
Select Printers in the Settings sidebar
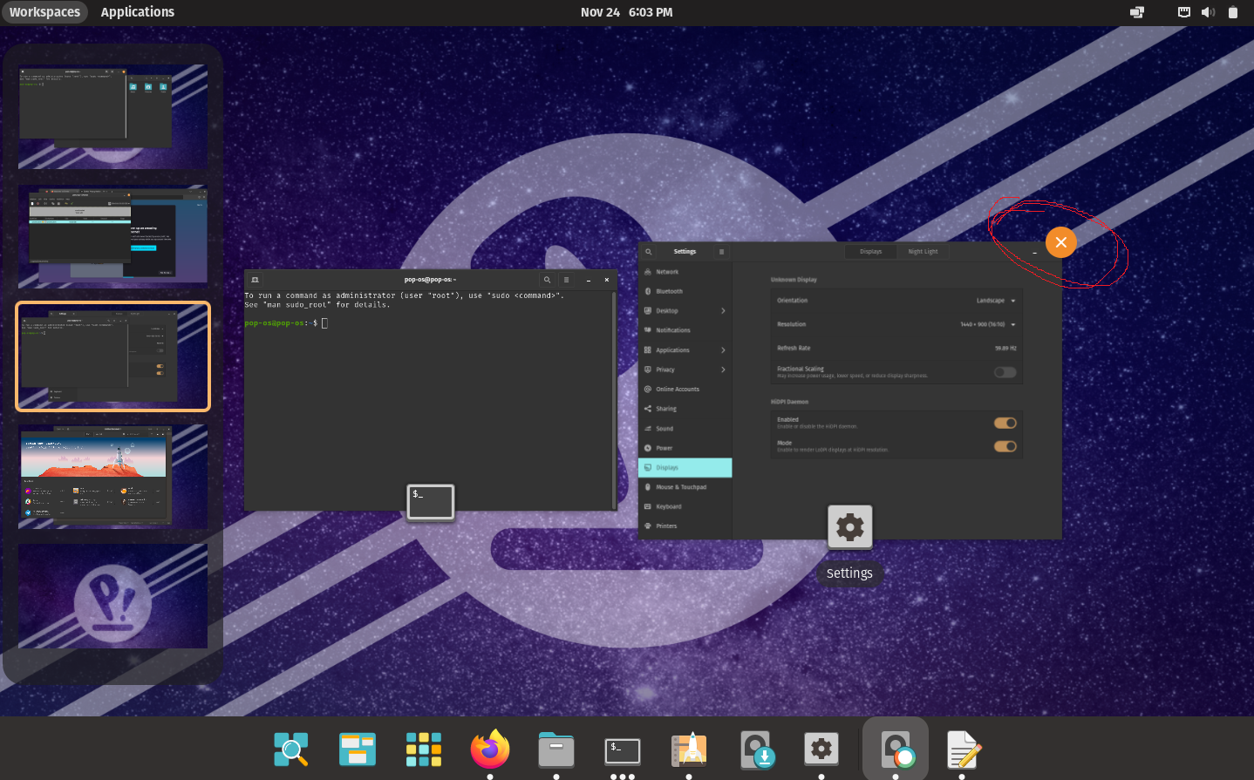pos(685,526)
